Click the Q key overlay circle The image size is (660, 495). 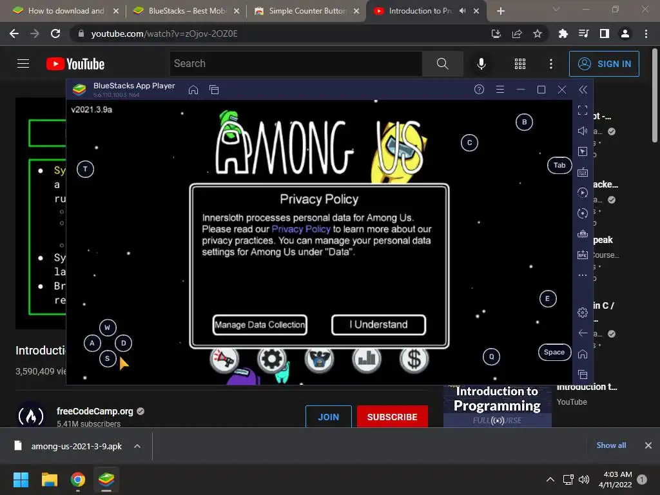(491, 356)
